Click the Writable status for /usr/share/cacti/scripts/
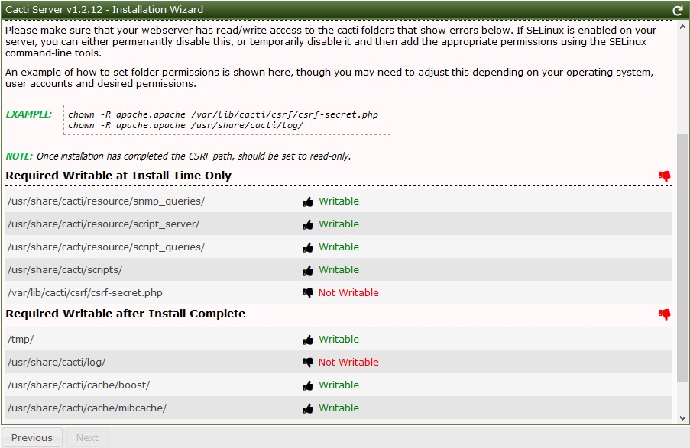Viewport: 690px width, 448px height. (x=339, y=270)
